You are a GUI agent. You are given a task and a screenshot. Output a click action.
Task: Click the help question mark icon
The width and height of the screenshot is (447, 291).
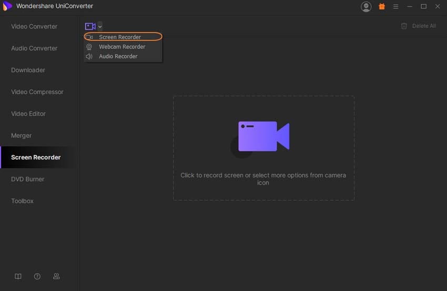[37, 276]
